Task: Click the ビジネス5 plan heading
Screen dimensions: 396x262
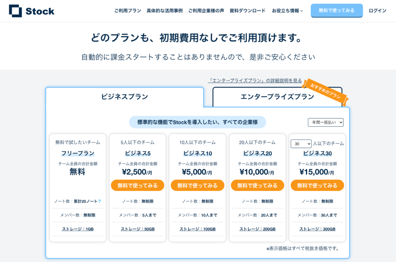Action: (x=138, y=153)
